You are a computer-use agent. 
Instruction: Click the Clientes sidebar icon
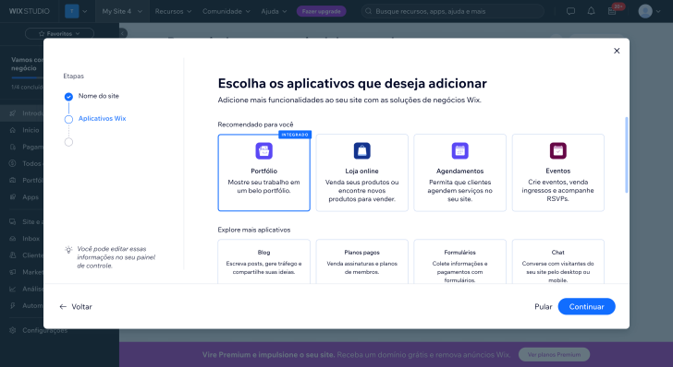pos(13,255)
